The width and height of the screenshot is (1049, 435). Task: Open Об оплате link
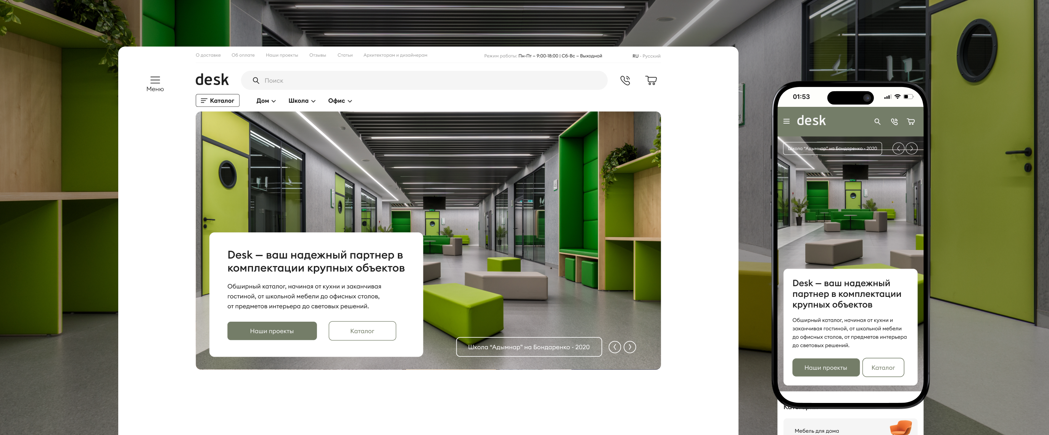tap(243, 55)
